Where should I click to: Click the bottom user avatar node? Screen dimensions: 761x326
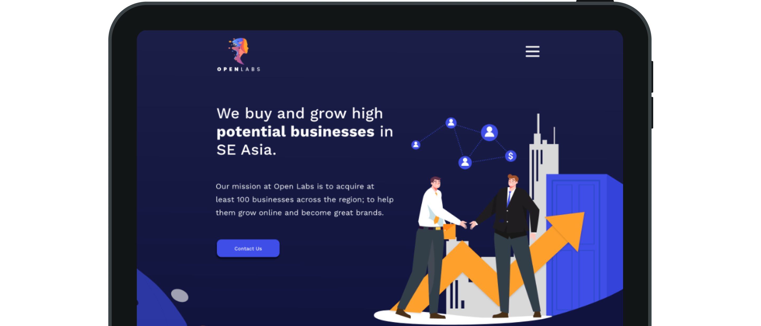pos(465,162)
